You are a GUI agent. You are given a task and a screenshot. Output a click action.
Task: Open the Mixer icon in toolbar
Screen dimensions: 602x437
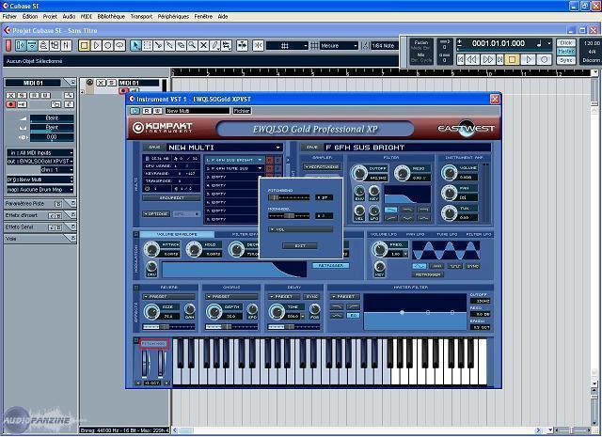click(x=66, y=46)
